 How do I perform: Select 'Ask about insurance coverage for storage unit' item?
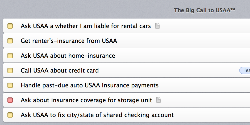(x=127, y=100)
